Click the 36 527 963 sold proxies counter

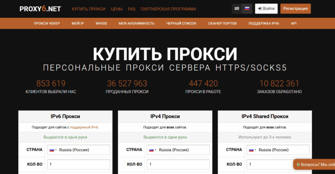click(x=127, y=83)
